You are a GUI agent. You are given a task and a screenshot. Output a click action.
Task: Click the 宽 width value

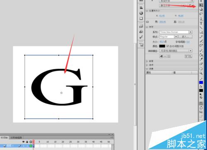click(x=162, y=22)
